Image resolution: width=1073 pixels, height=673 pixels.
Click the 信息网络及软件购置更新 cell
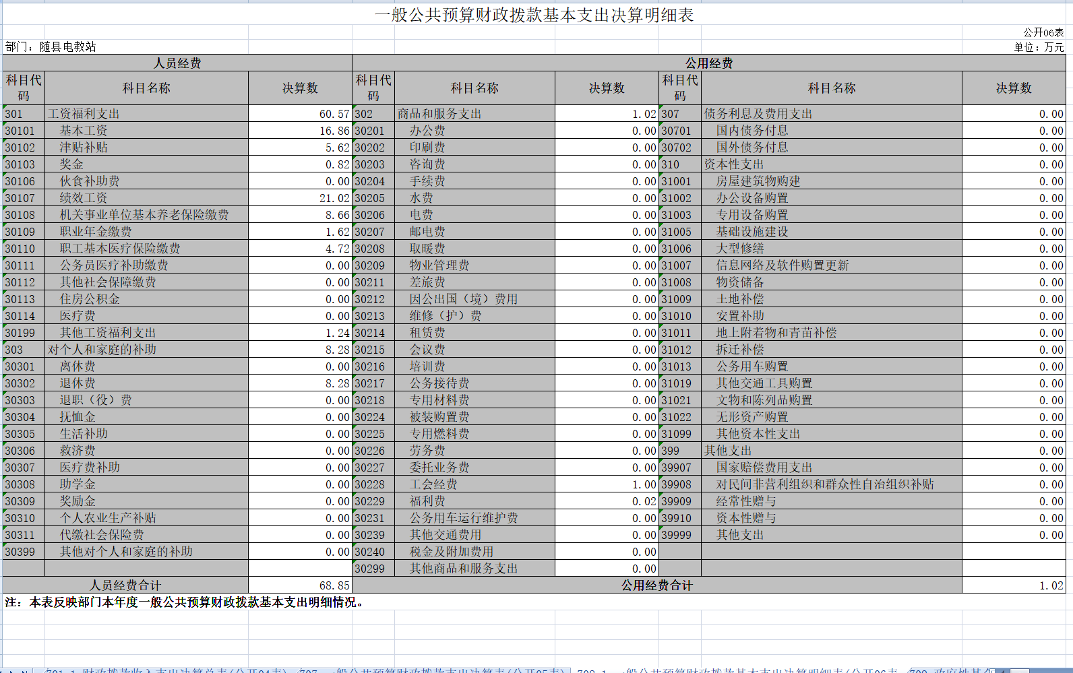[832, 265]
